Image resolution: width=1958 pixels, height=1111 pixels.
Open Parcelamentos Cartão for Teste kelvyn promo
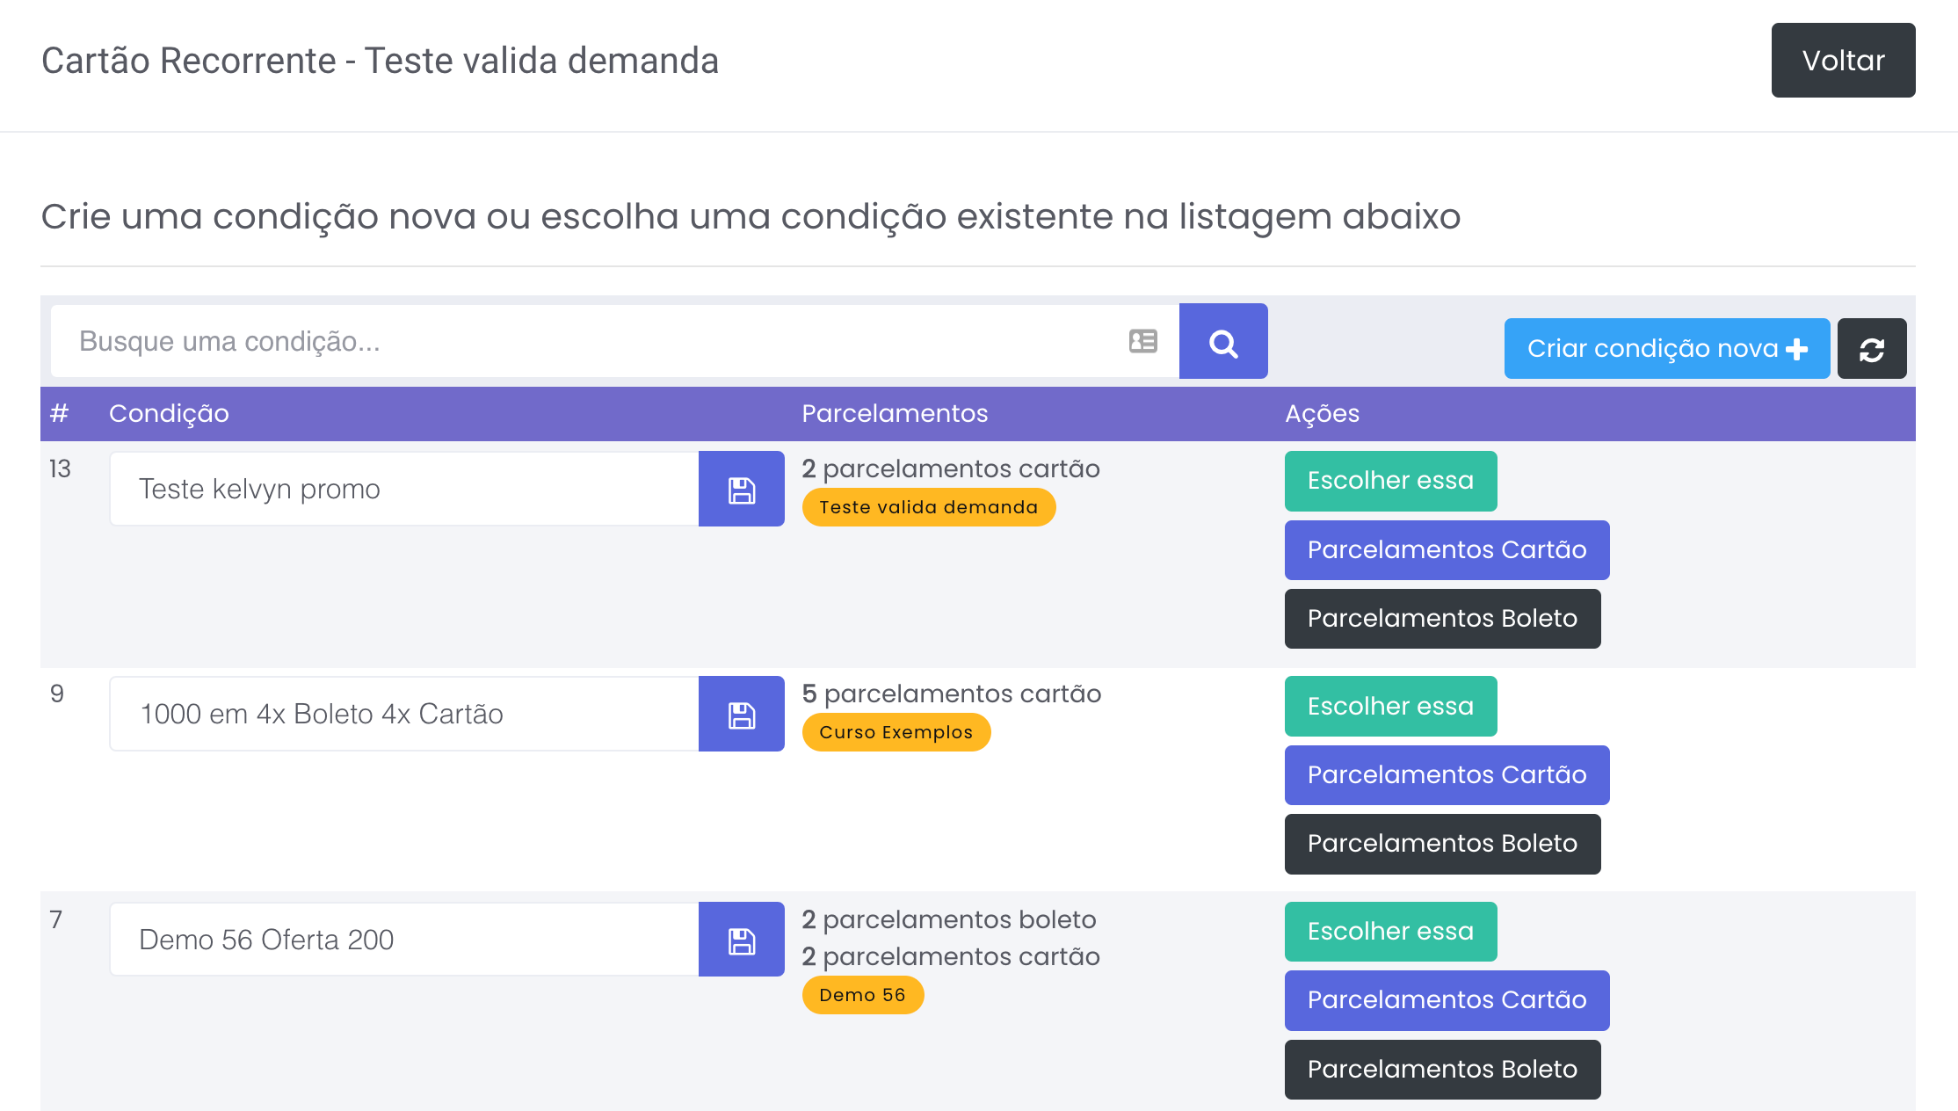click(1447, 550)
